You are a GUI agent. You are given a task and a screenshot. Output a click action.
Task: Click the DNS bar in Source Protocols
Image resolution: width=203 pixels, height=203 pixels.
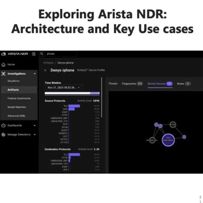pyautogui.click(x=72, y=109)
